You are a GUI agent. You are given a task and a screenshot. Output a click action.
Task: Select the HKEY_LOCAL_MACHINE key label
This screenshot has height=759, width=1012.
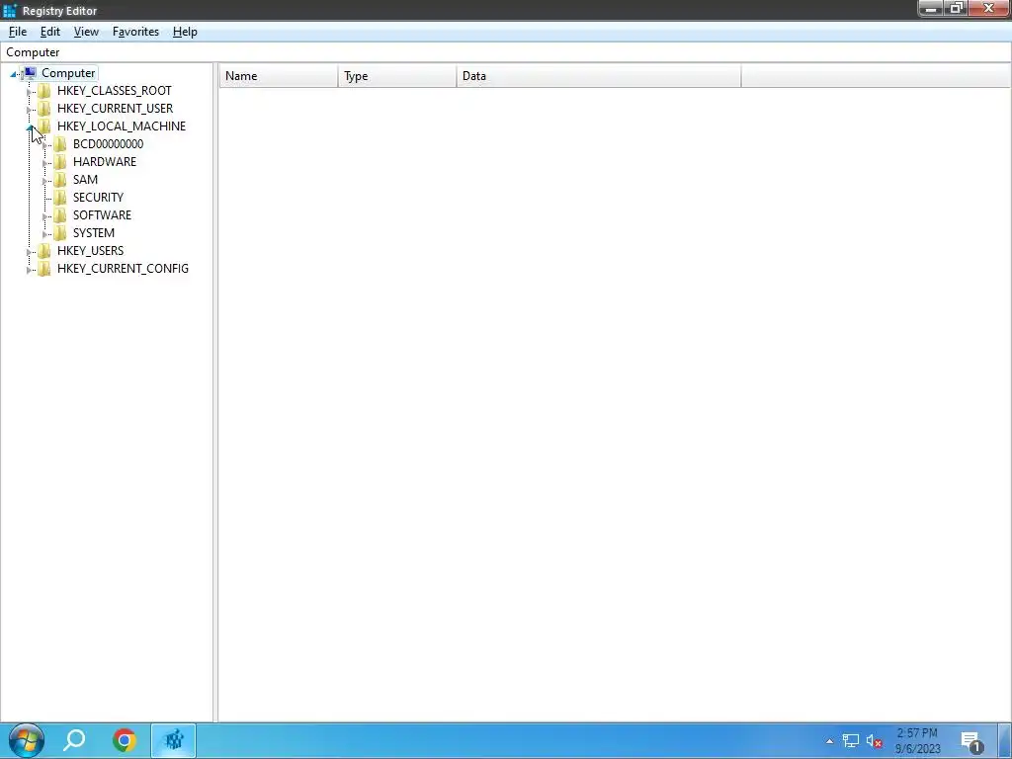click(122, 126)
